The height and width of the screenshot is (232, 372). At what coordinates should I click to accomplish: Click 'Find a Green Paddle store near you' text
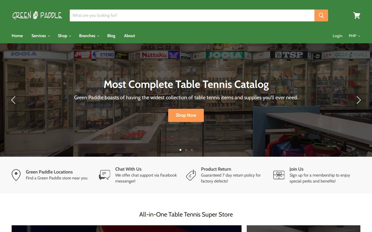57,178
